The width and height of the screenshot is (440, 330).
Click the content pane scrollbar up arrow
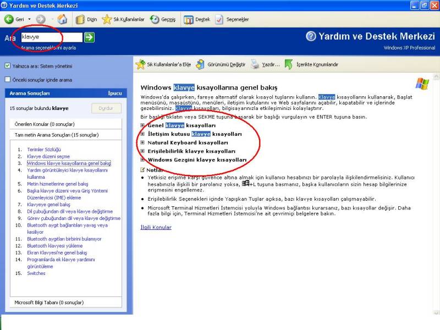(436, 76)
